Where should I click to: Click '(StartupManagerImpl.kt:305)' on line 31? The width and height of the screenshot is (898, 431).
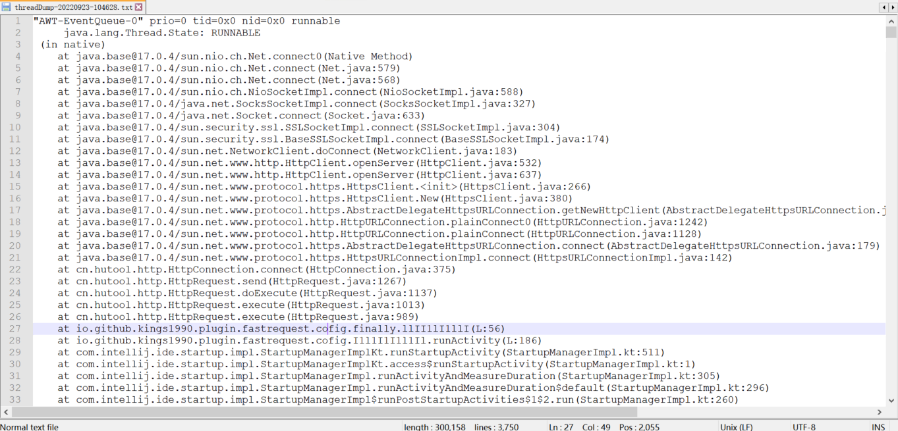click(x=640, y=376)
